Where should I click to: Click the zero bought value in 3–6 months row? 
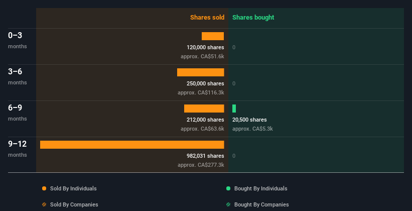coord(234,83)
